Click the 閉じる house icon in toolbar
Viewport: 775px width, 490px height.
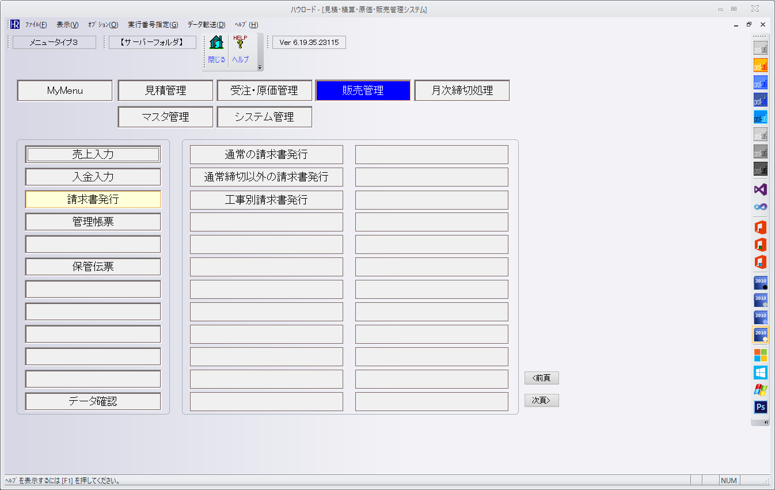click(216, 43)
